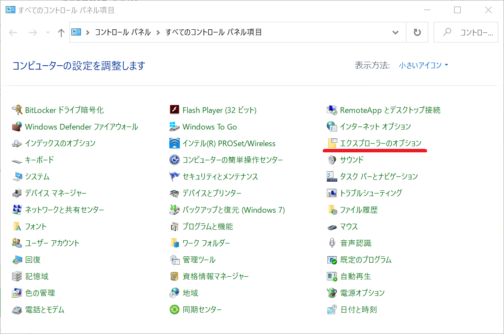
Task: Open the 資格情報マネージャー link
Action: 216,277
